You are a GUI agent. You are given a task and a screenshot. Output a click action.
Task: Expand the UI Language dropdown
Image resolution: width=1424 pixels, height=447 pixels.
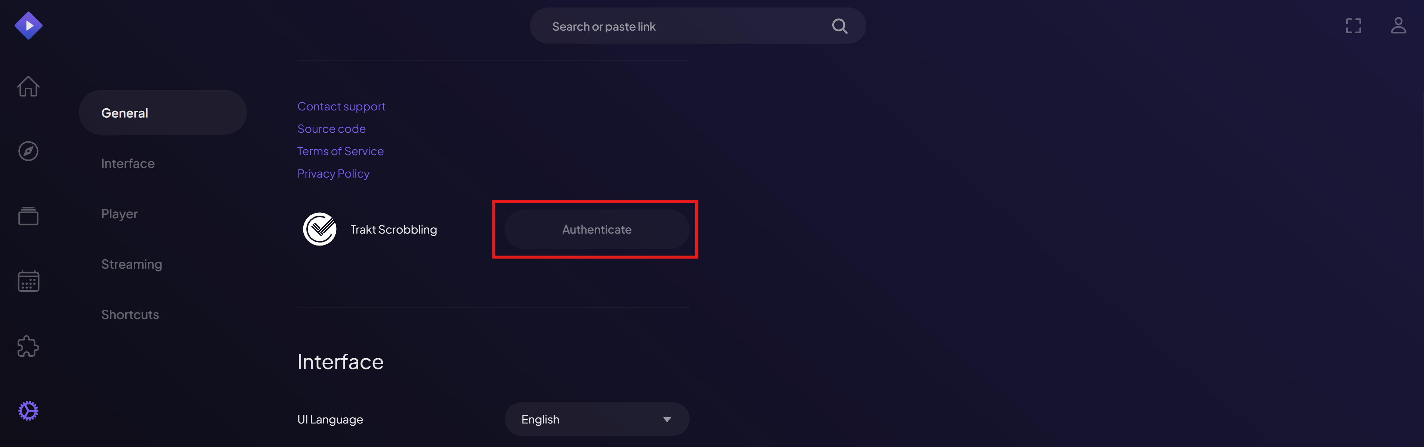[597, 419]
